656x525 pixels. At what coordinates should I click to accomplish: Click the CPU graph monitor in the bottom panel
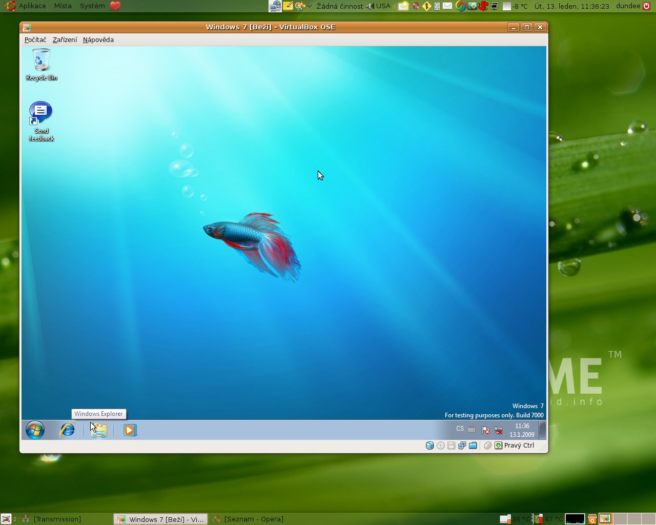tap(575, 519)
